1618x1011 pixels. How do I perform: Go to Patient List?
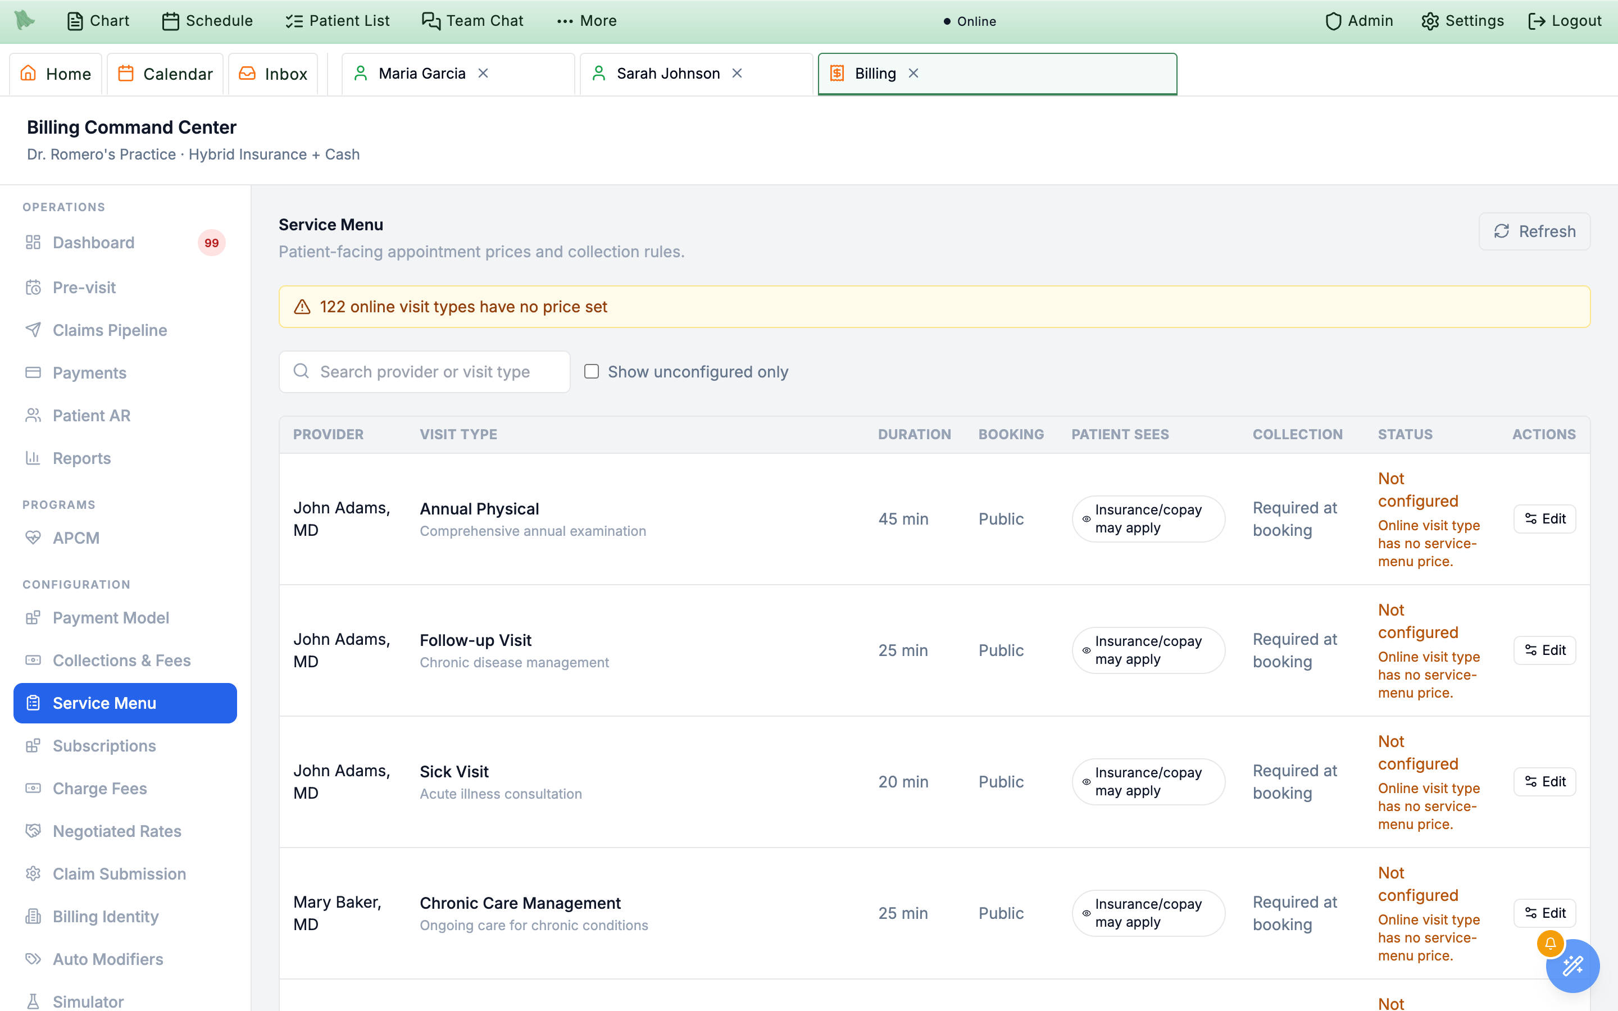[x=338, y=21]
